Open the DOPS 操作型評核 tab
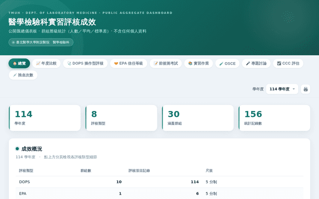Screen dimensions: 319x199 pos(85,64)
